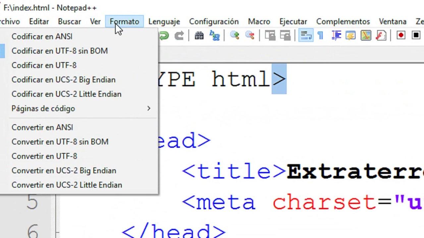Open the Ver menu
Viewport: 424px width, 238px height.
coord(95,21)
